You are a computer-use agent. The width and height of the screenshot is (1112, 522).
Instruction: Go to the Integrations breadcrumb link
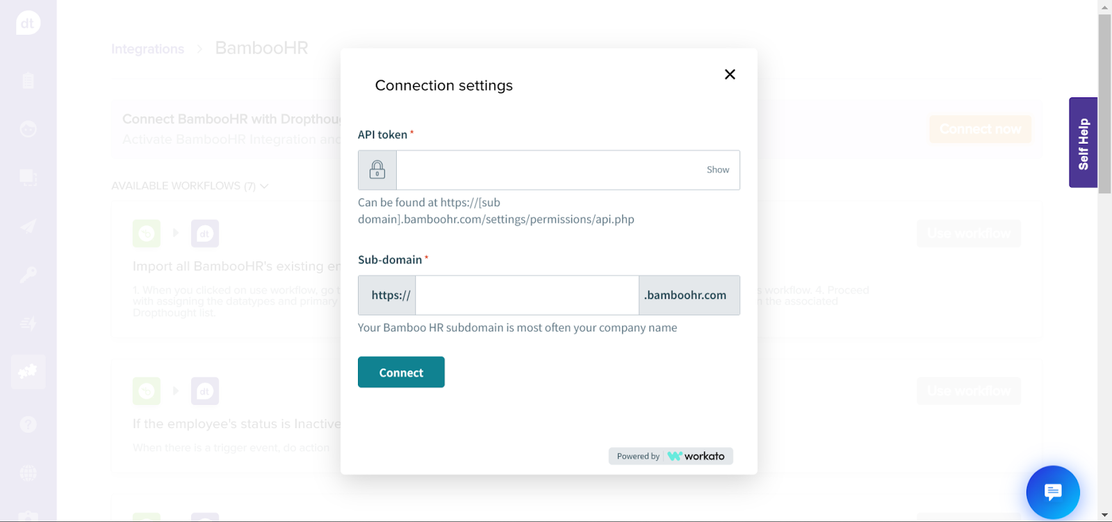147,49
